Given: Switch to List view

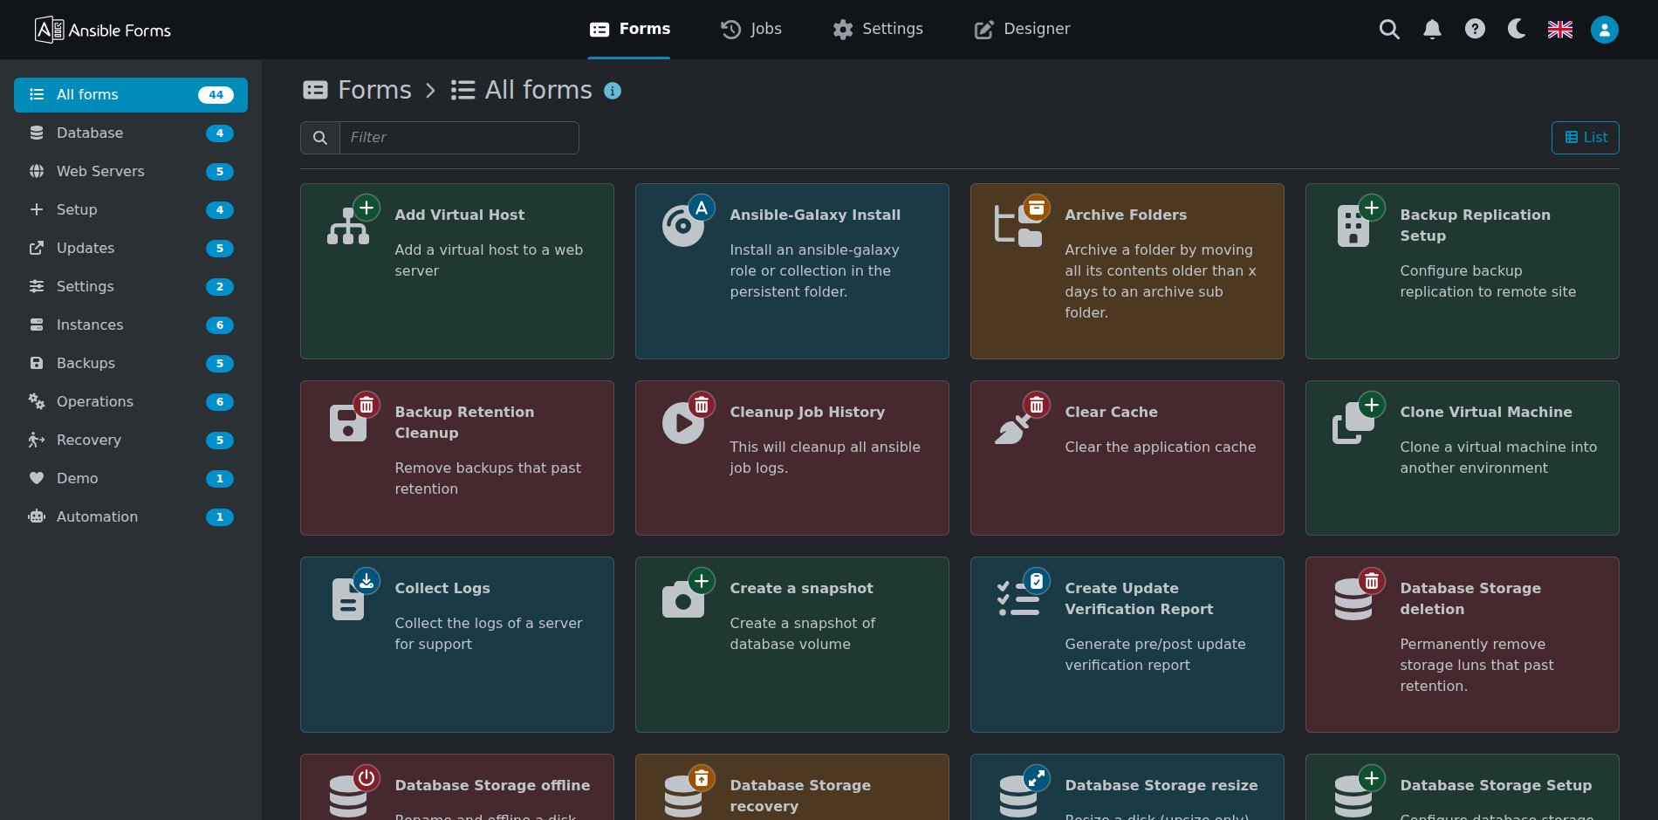Looking at the screenshot, I should point(1586,138).
